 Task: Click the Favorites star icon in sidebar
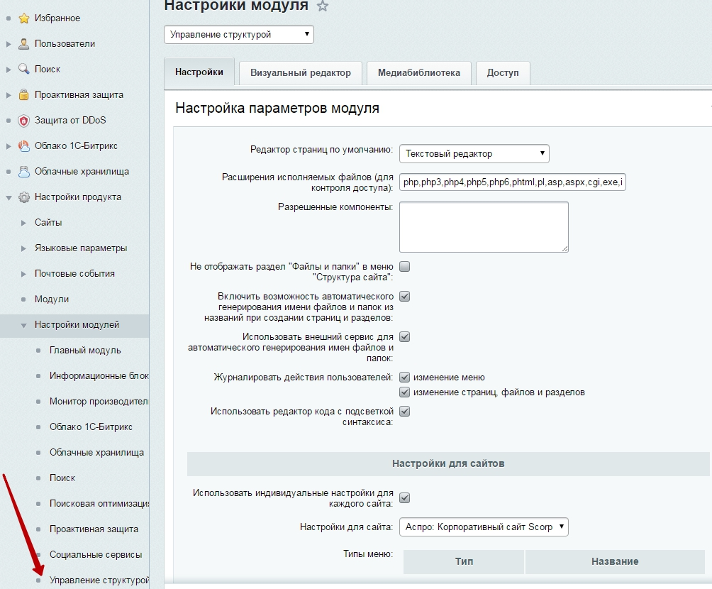coord(23,18)
